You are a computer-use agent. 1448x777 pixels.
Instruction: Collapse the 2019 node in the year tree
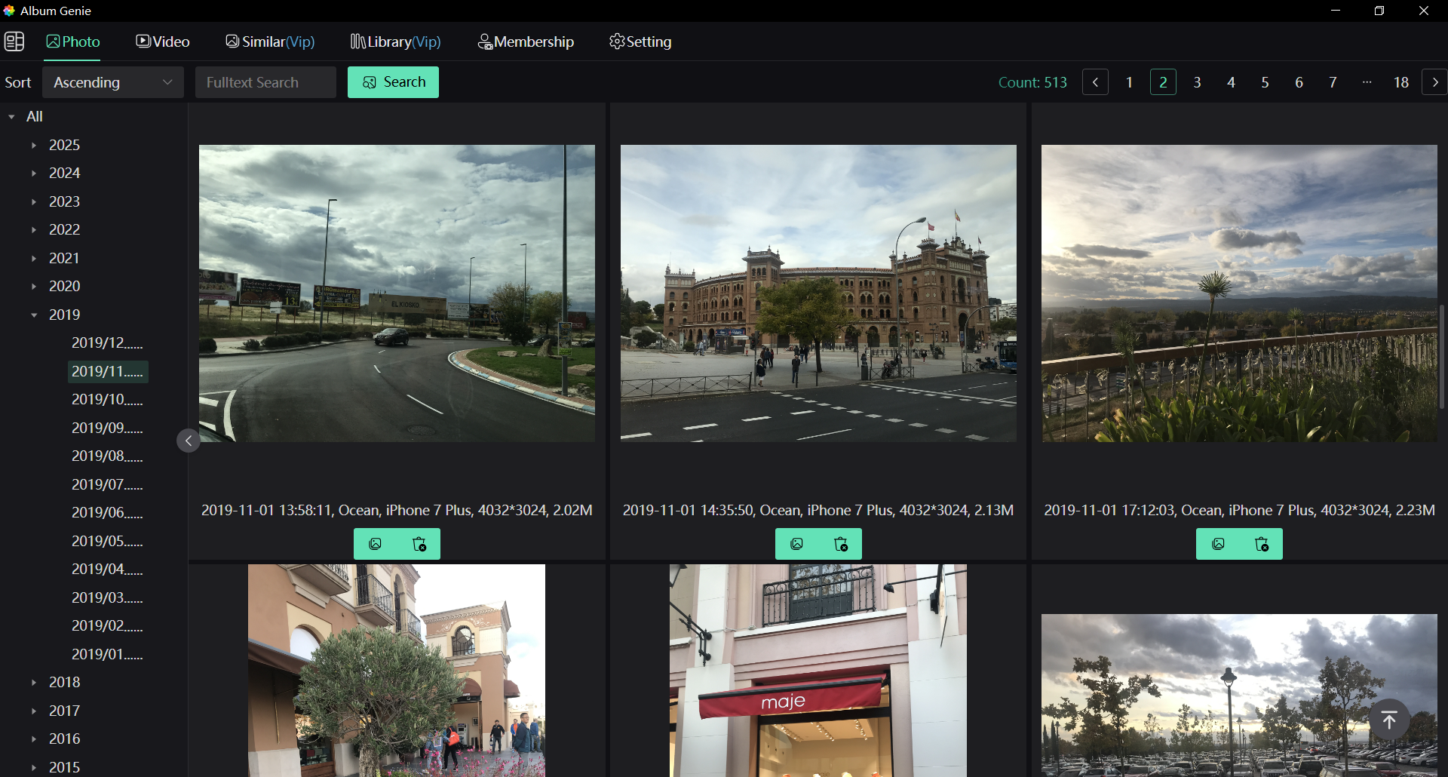(x=34, y=315)
